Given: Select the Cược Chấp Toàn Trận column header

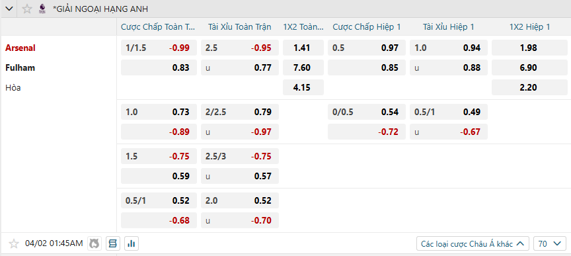Looking at the screenshot, I should (158, 26).
